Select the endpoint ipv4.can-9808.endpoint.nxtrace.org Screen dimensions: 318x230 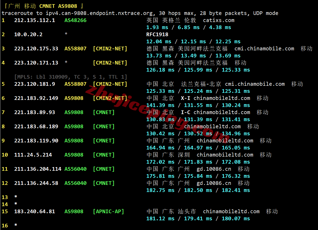pos(99,13)
